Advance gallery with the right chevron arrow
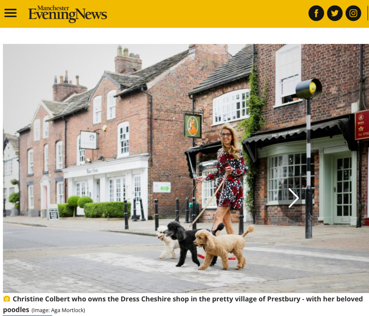369x316 pixels. [293, 198]
